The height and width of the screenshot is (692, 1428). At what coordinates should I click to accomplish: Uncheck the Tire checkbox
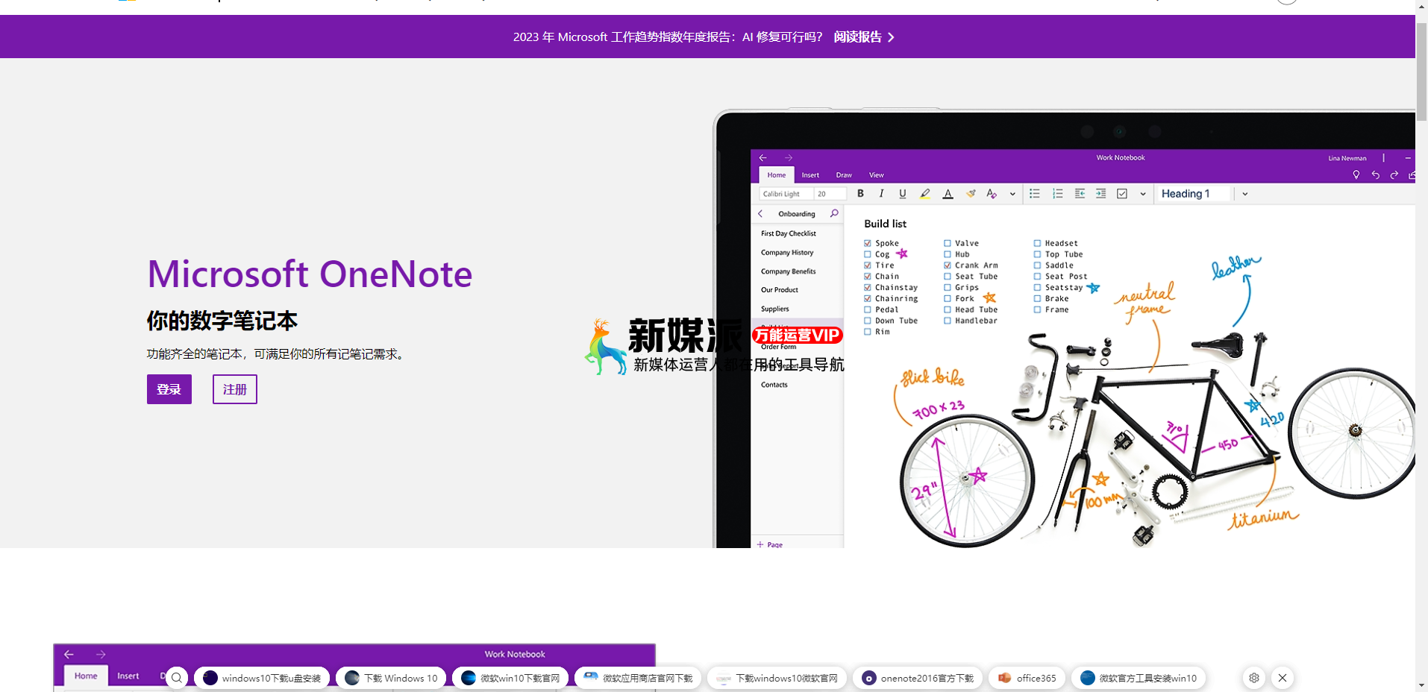point(868,265)
